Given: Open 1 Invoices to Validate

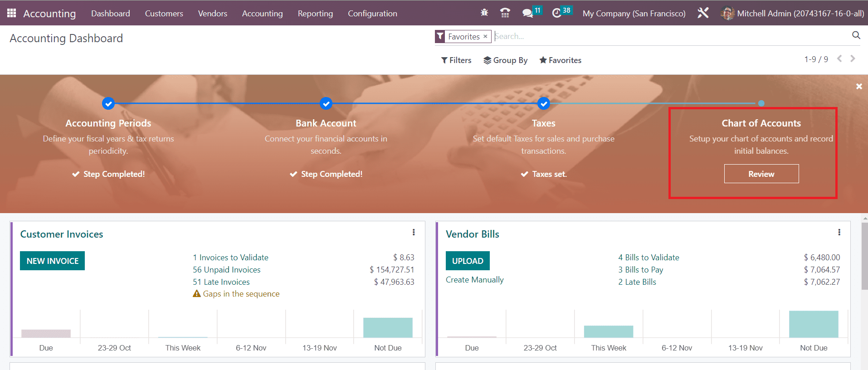Looking at the screenshot, I should pyautogui.click(x=231, y=258).
